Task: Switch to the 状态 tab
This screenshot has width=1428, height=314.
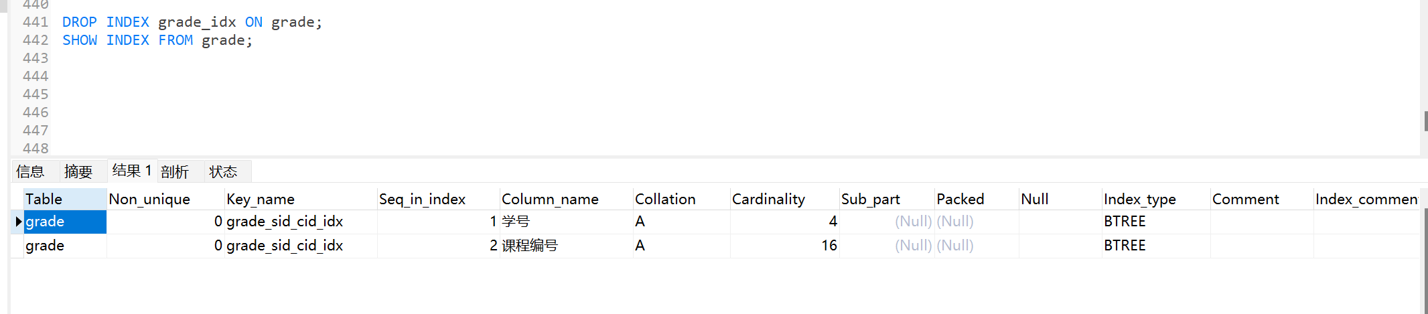Action: tap(223, 172)
